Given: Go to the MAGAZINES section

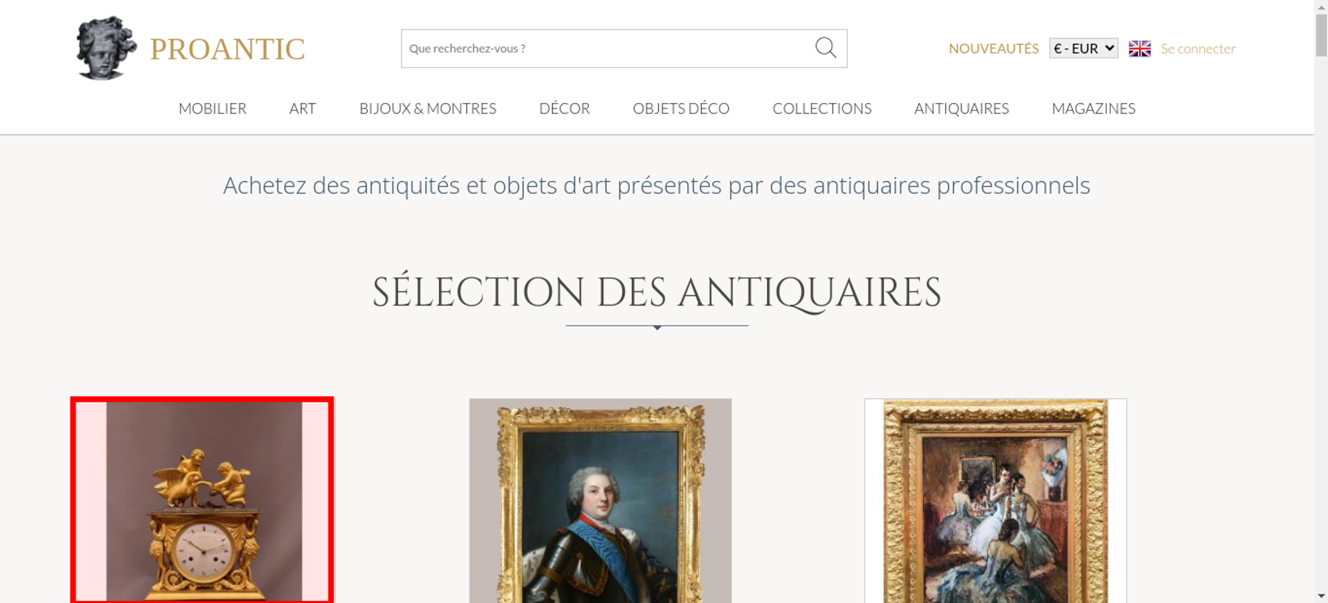Looking at the screenshot, I should 1094,108.
